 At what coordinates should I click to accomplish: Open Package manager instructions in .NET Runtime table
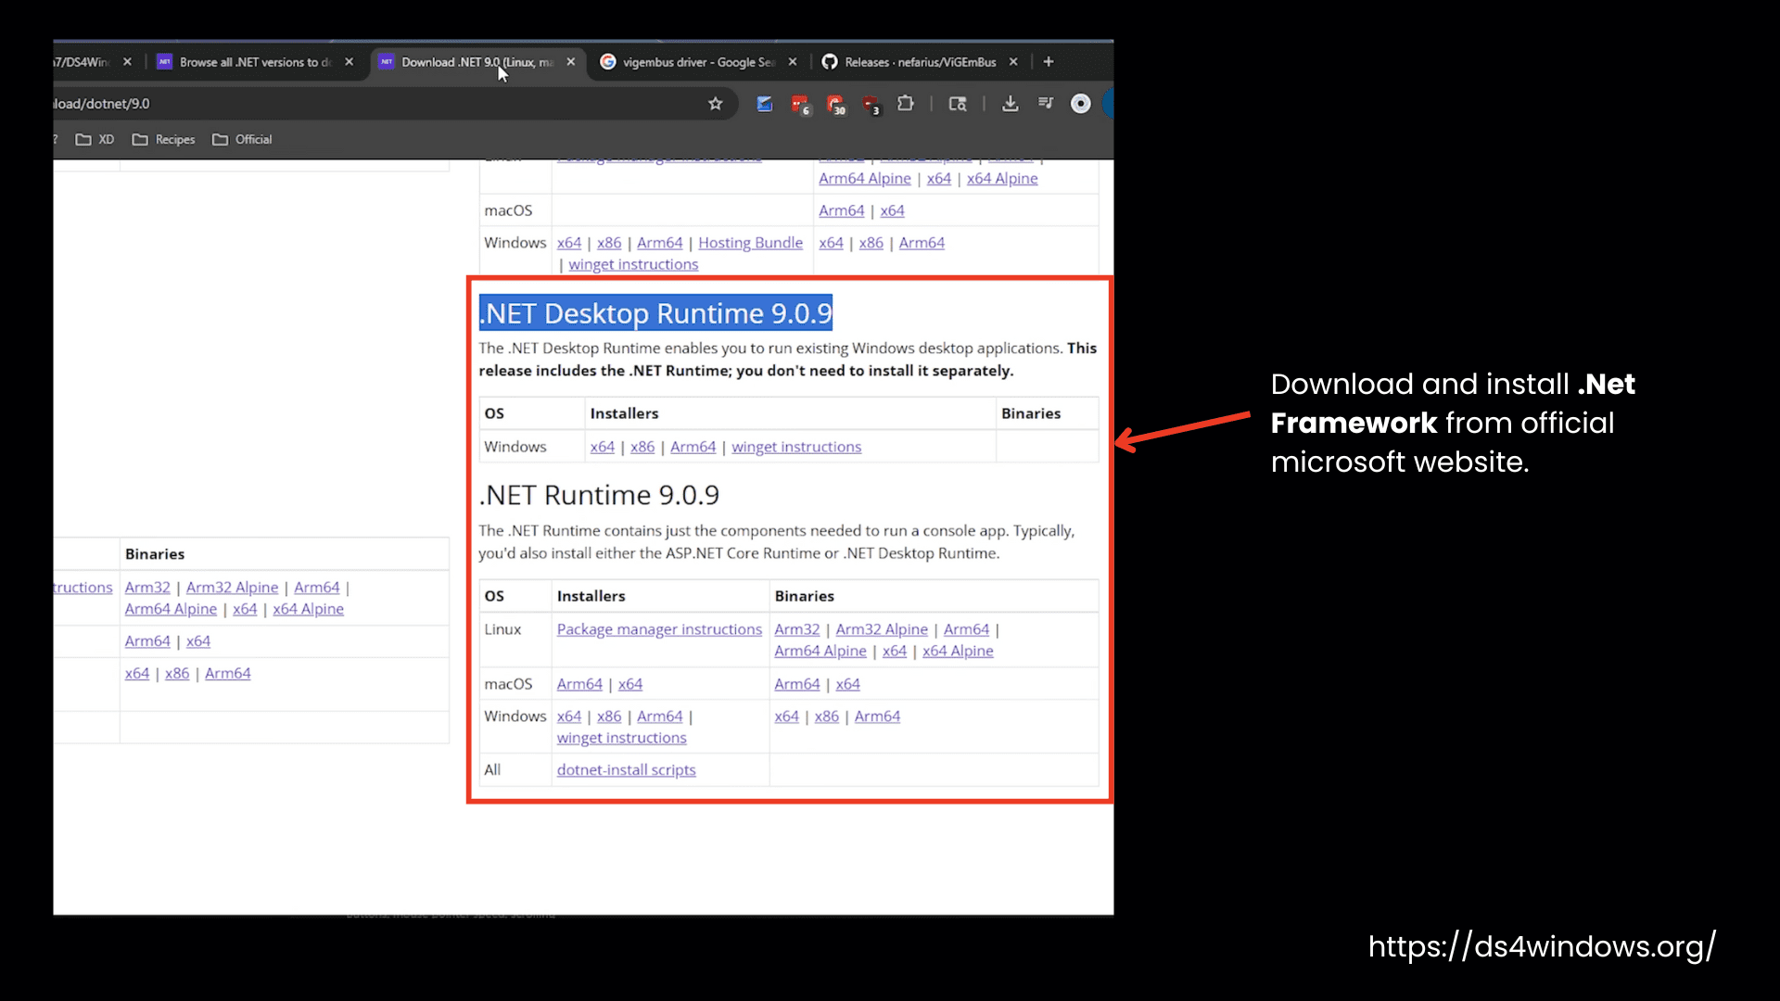click(x=659, y=629)
